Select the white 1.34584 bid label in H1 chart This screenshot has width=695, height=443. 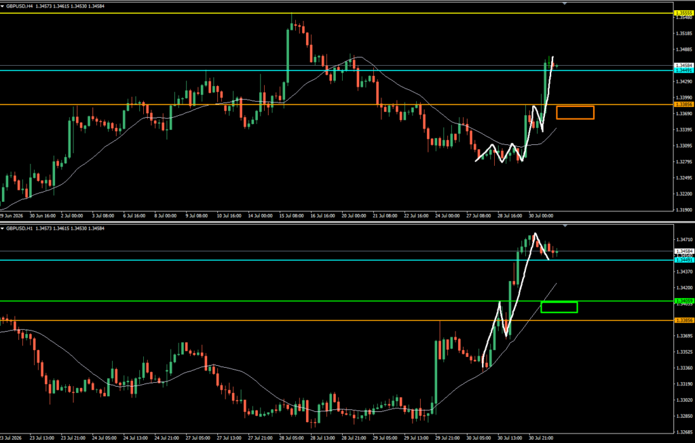click(683, 251)
